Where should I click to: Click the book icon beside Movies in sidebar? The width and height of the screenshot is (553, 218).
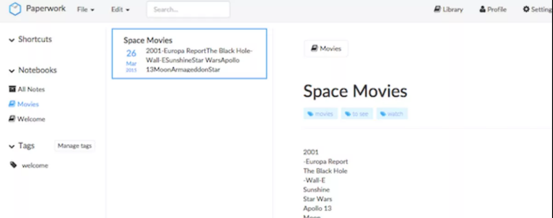(12, 104)
